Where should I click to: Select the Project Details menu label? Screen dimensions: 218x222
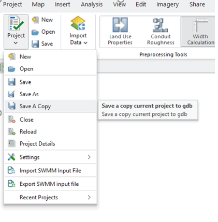(x=37, y=144)
